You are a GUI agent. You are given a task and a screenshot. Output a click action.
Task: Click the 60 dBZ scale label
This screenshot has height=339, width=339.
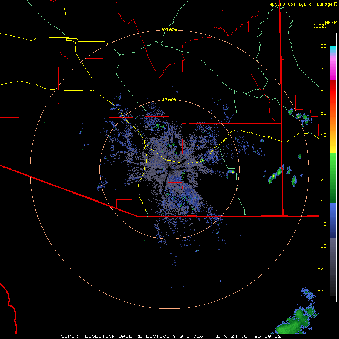tap(324, 90)
